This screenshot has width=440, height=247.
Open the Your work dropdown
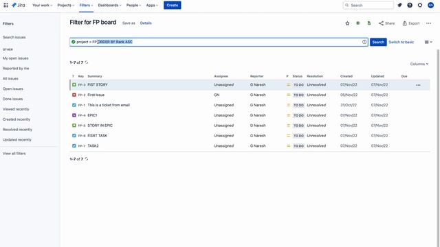coord(42,5)
